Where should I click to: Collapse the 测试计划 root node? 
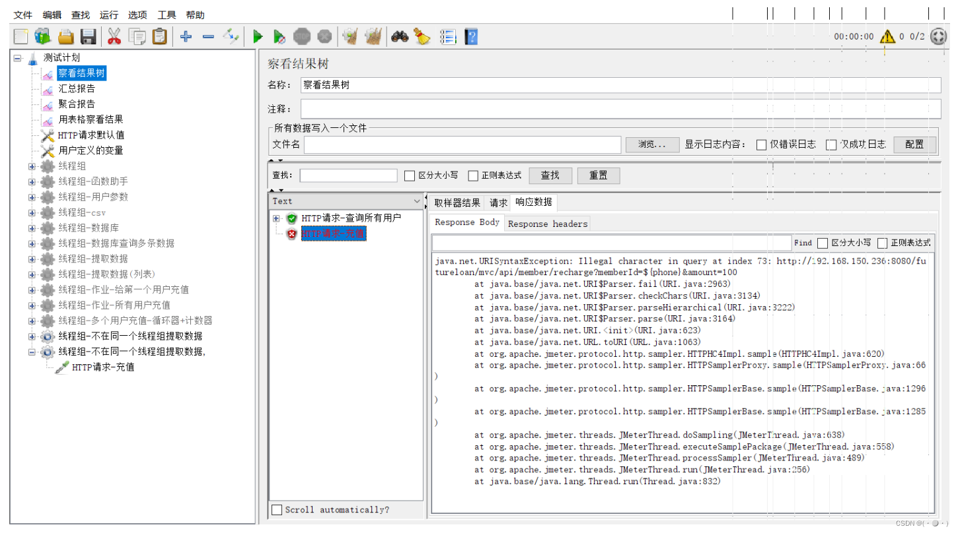(x=17, y=58)
